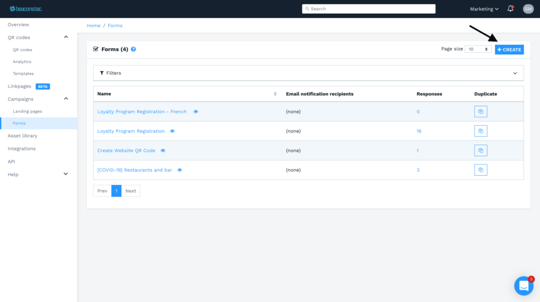The width and height of the screenshot is (540, 302).
Task: Go to Prev page
Action: coord(102,191)
